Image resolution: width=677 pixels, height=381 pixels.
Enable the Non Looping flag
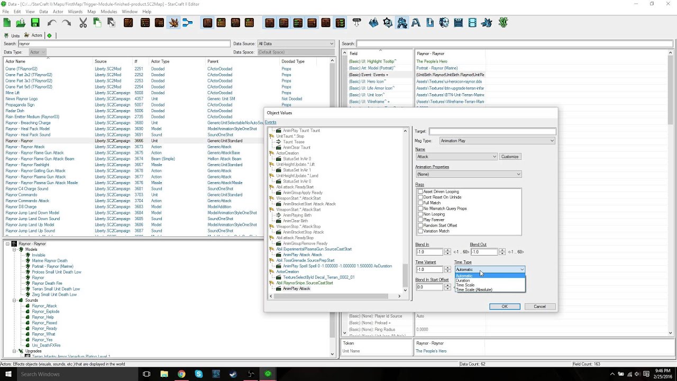420,214
